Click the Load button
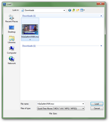This screenshot has height=122, width=109. coord(97,104)
